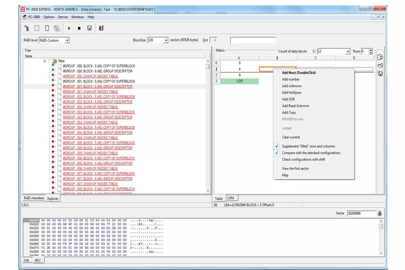Click the stacked disks icon in the toolbar
This screenshot has height=270, width=405.
tap(57, 28)
